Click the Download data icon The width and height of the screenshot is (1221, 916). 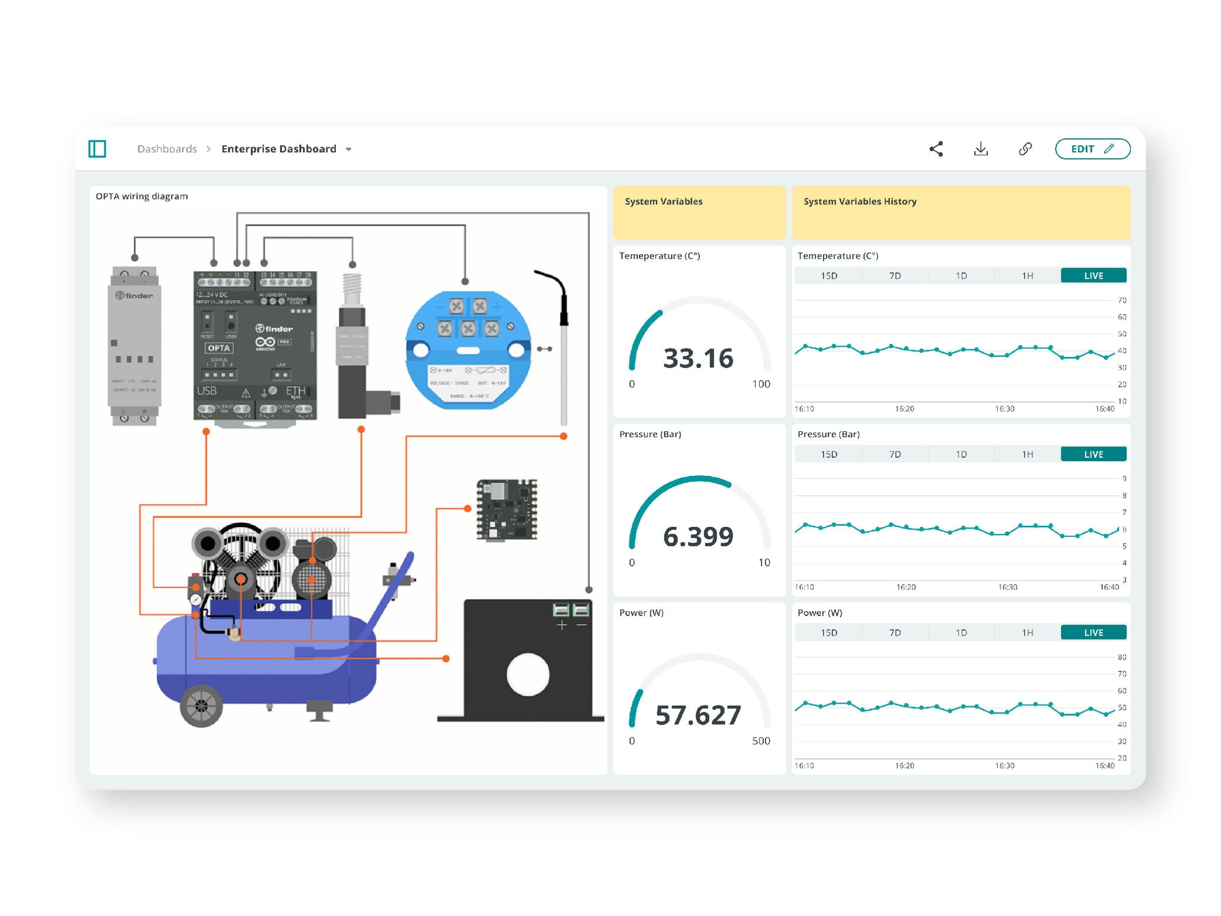click(x=981, y=148)
